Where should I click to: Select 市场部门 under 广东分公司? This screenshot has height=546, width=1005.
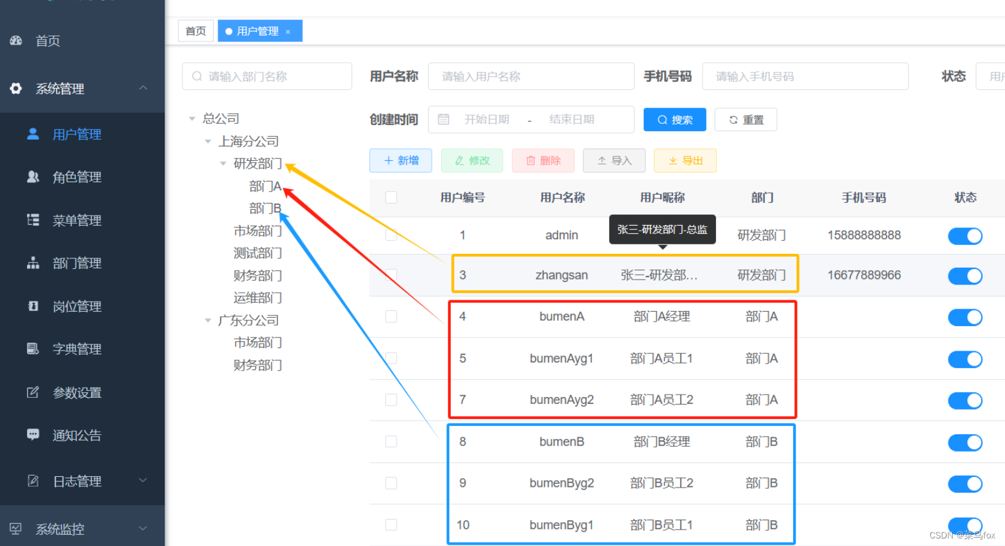pyautogui.click(x=258, y=342)
